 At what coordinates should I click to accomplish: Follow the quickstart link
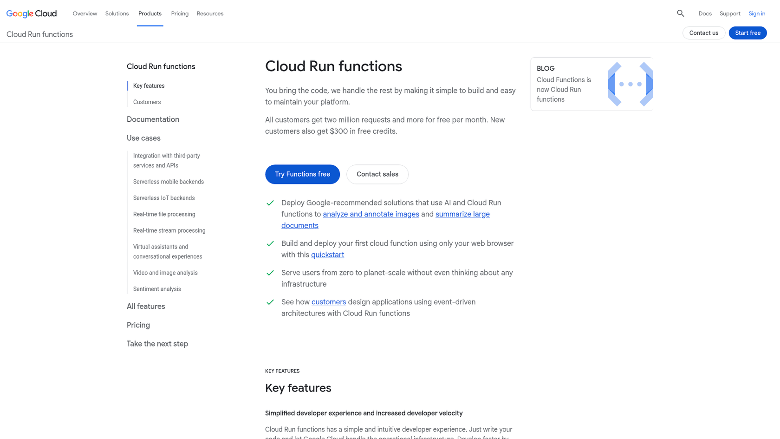tap(327, 255)
